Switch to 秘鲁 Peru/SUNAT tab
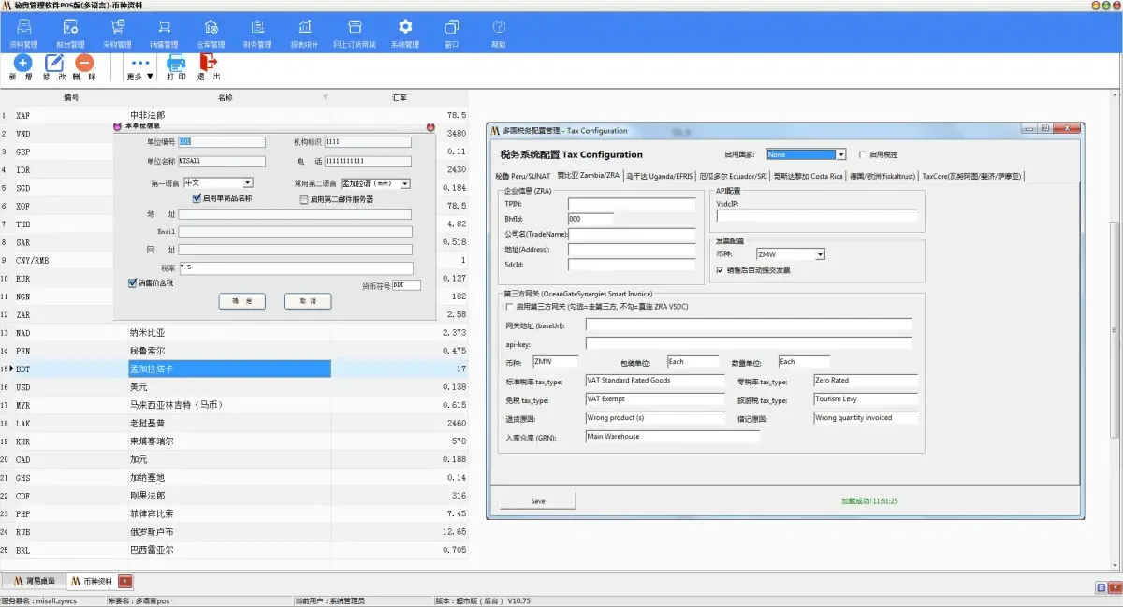This screenshot has height=607, width=1123. point(522,176)
